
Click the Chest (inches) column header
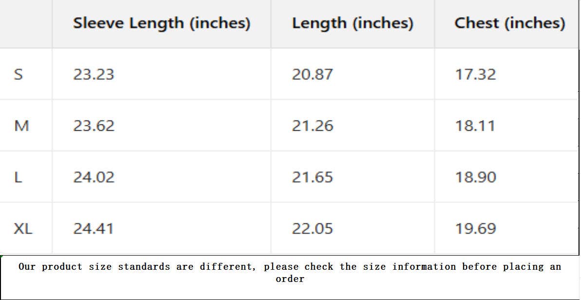[x=509, y=23]
